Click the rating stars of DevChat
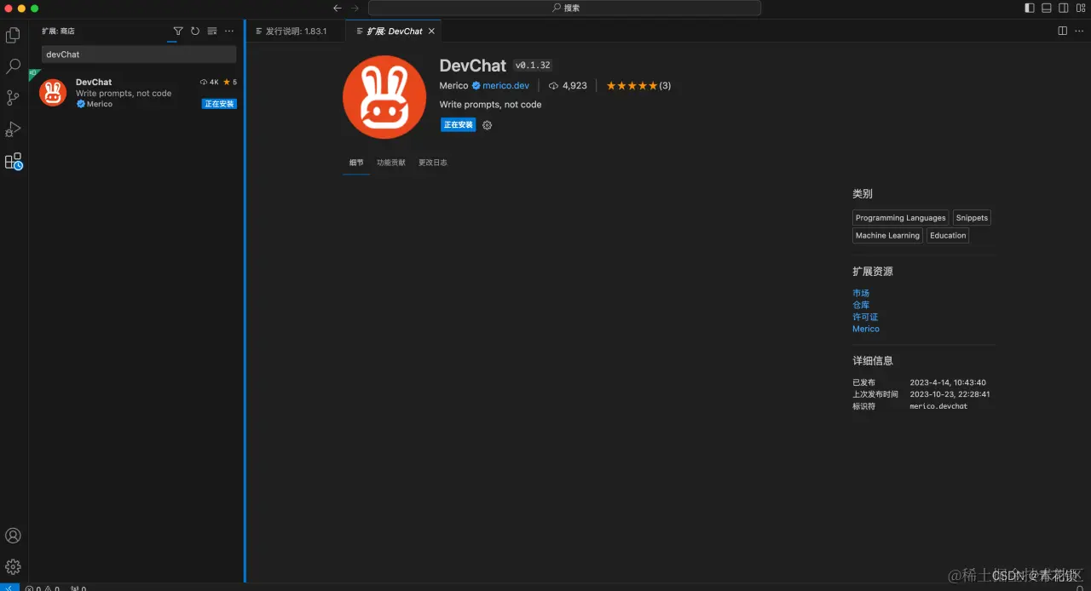This screenshot has height=591, width=1091. click(632, 86)
